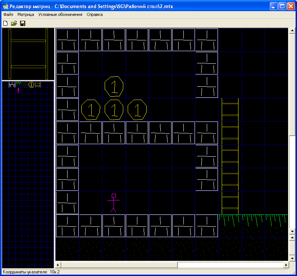The width and height of the screenshot is (297, 276).
Task: Select the ladder tile in palette
Action: tap(38, 84)
